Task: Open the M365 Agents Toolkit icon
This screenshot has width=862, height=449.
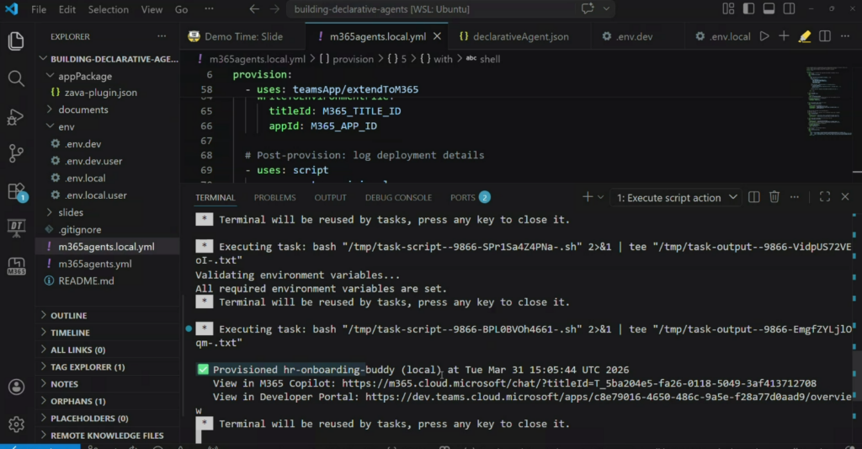Action: pos(16,266)
